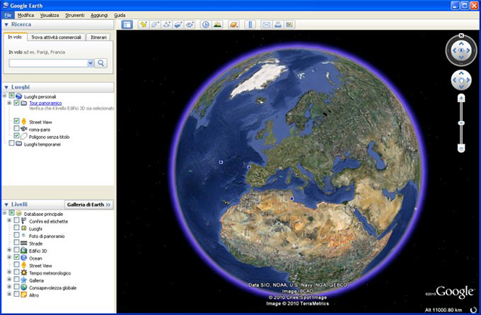Select Luoghi personali tree item

(x=40, y=97)
